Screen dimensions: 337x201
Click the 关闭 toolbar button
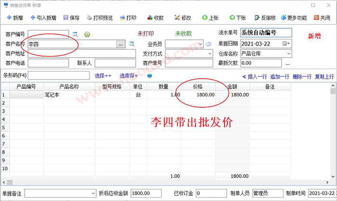click(x=322, y=18)
